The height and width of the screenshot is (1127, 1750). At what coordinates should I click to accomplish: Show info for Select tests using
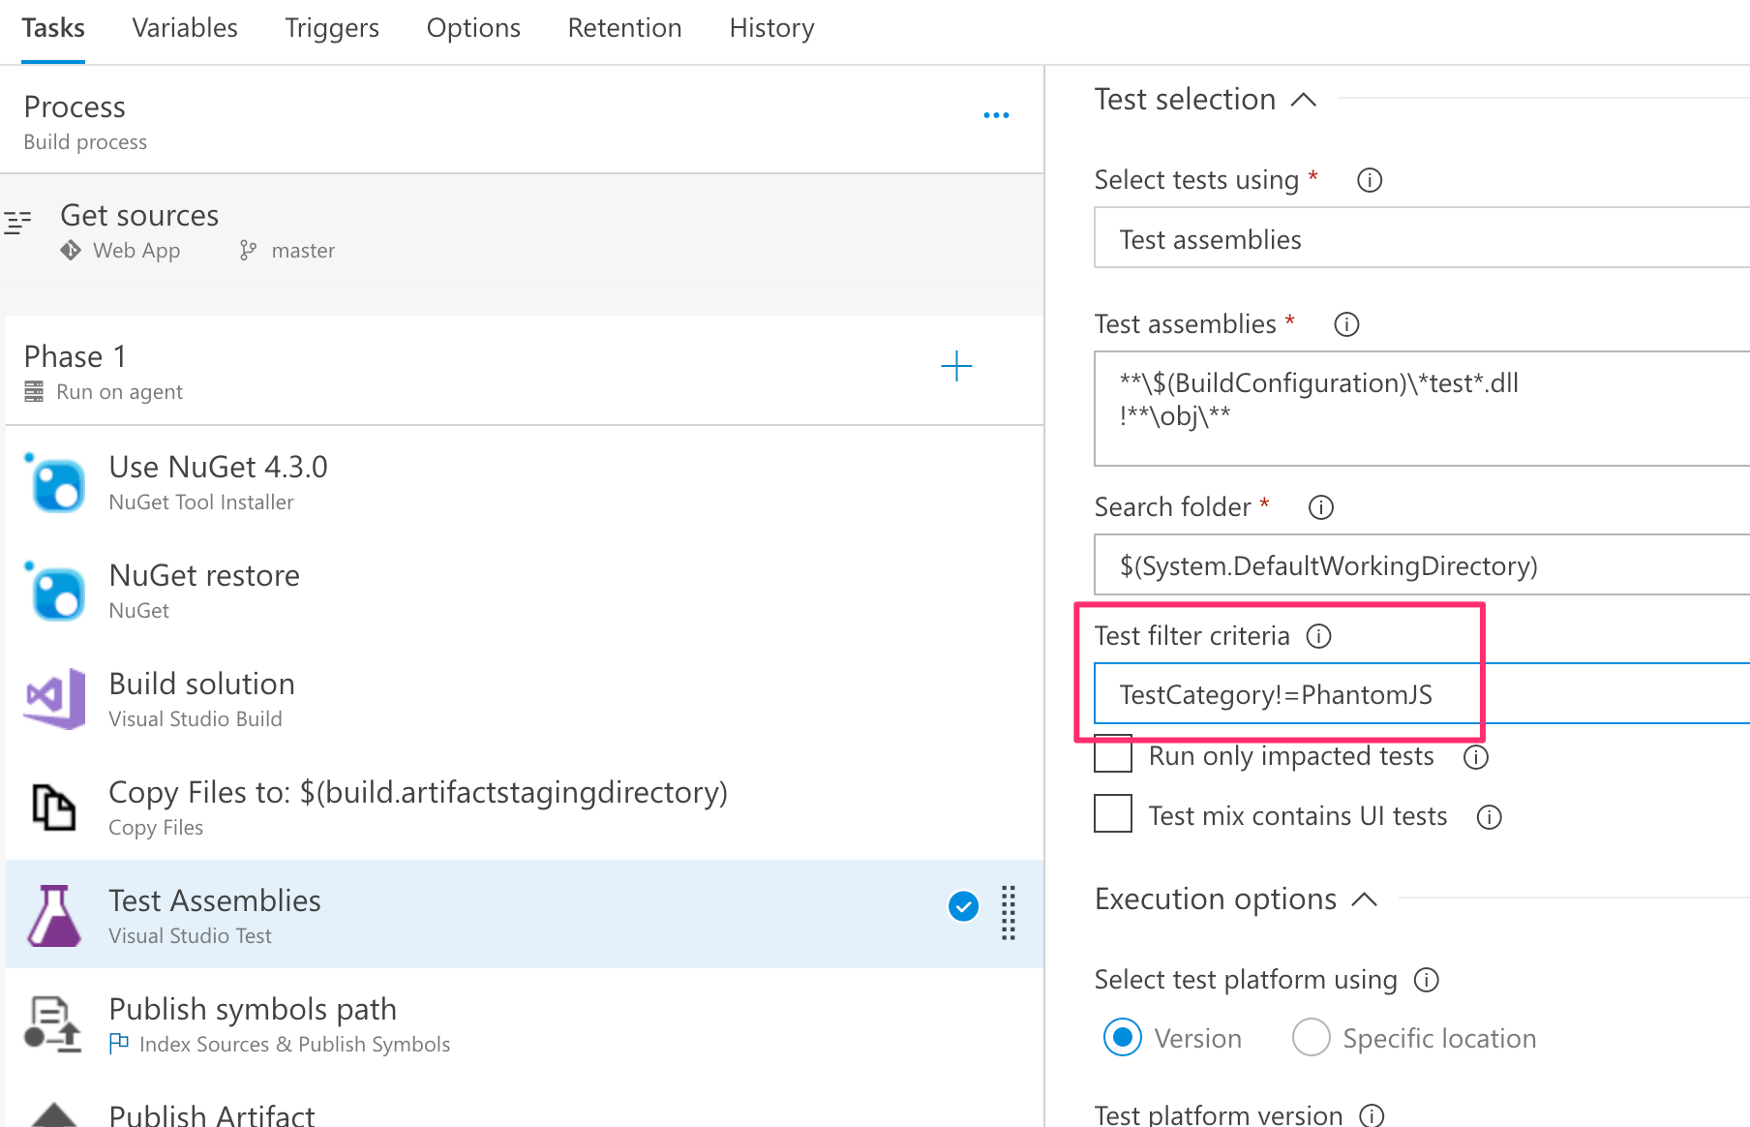[x=1370, y=180]
